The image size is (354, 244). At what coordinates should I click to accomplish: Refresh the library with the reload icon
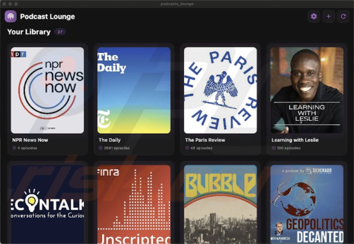(343, 16)
